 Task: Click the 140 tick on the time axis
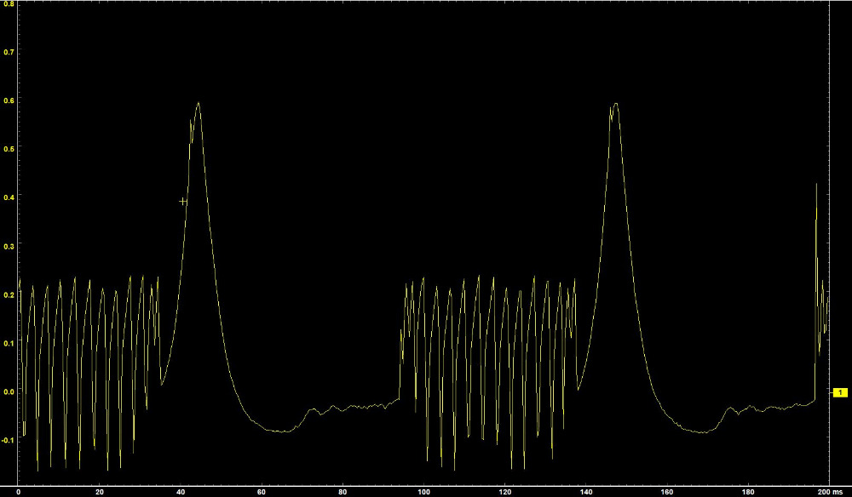[x=586, y=492]
